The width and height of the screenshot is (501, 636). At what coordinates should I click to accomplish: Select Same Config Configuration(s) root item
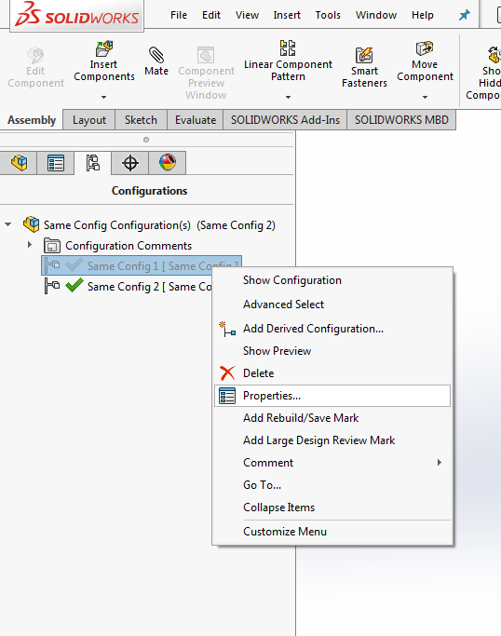point(159,225)
